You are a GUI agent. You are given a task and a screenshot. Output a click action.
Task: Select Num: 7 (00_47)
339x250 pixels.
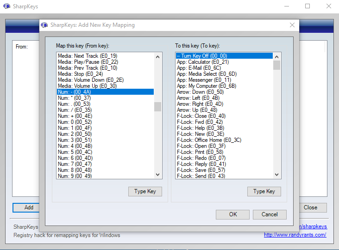(105, 164)
